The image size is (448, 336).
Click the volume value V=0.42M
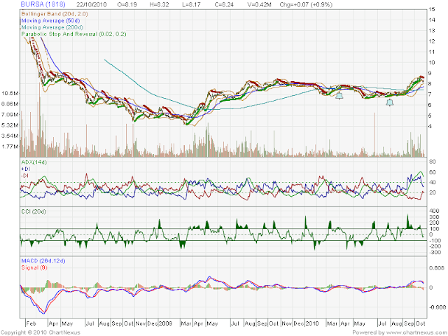(x=260, y=5)
